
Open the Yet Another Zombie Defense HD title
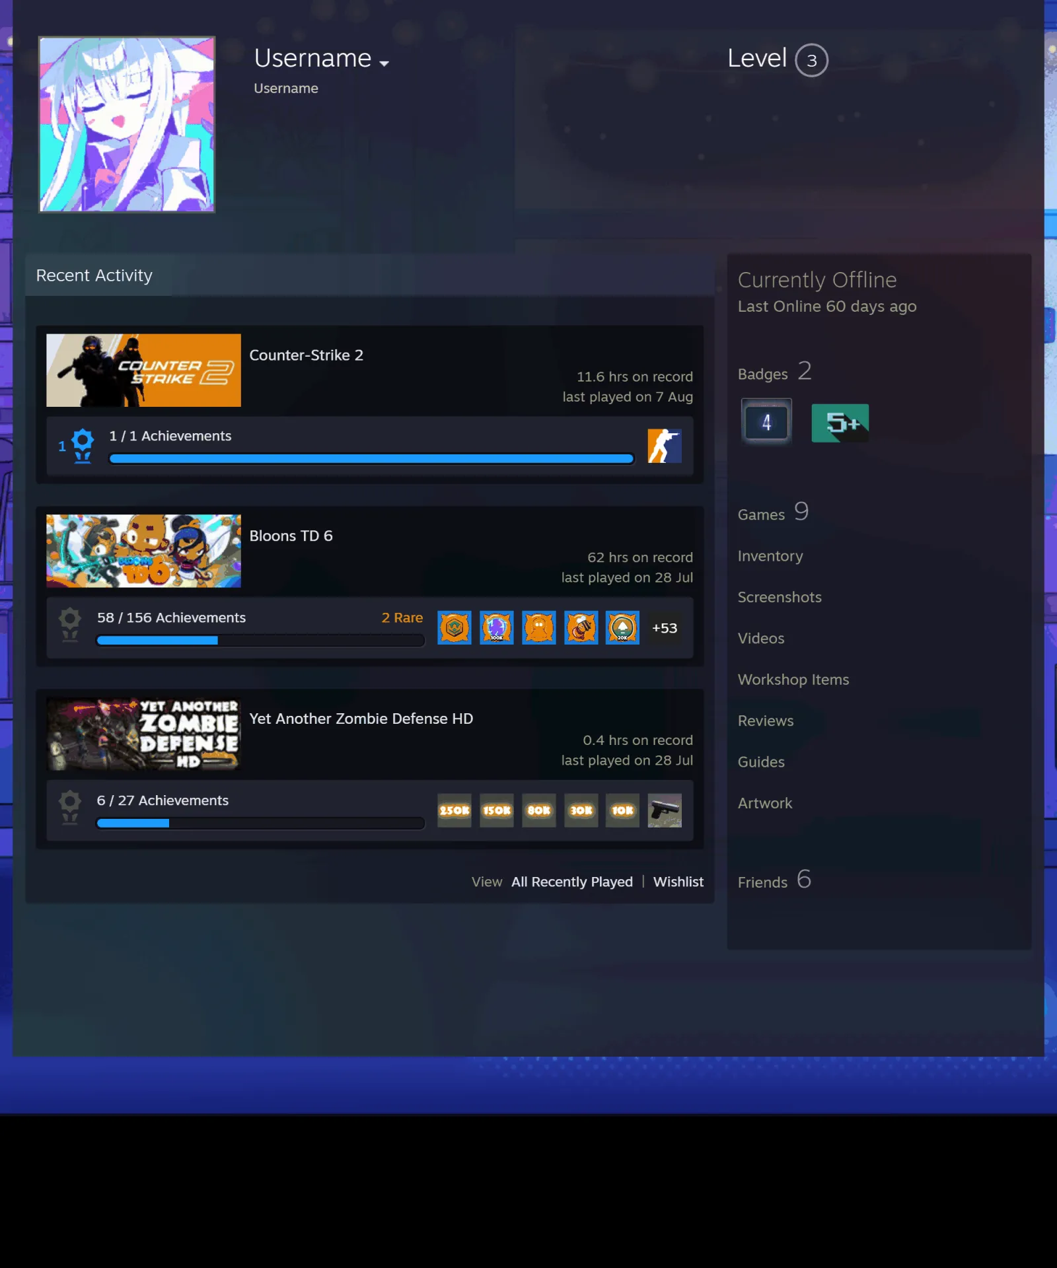361,719
